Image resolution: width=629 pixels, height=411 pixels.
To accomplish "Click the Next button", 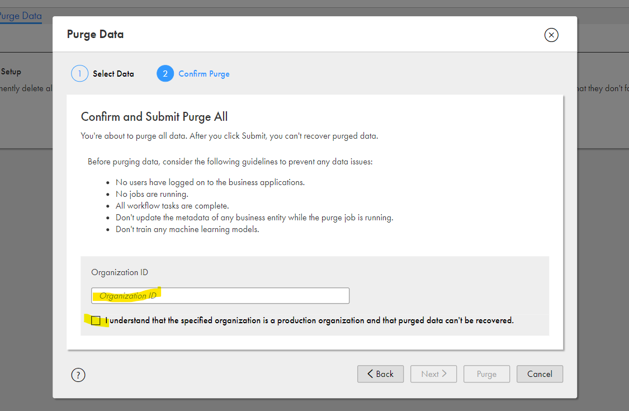I will tap(433, 374).
